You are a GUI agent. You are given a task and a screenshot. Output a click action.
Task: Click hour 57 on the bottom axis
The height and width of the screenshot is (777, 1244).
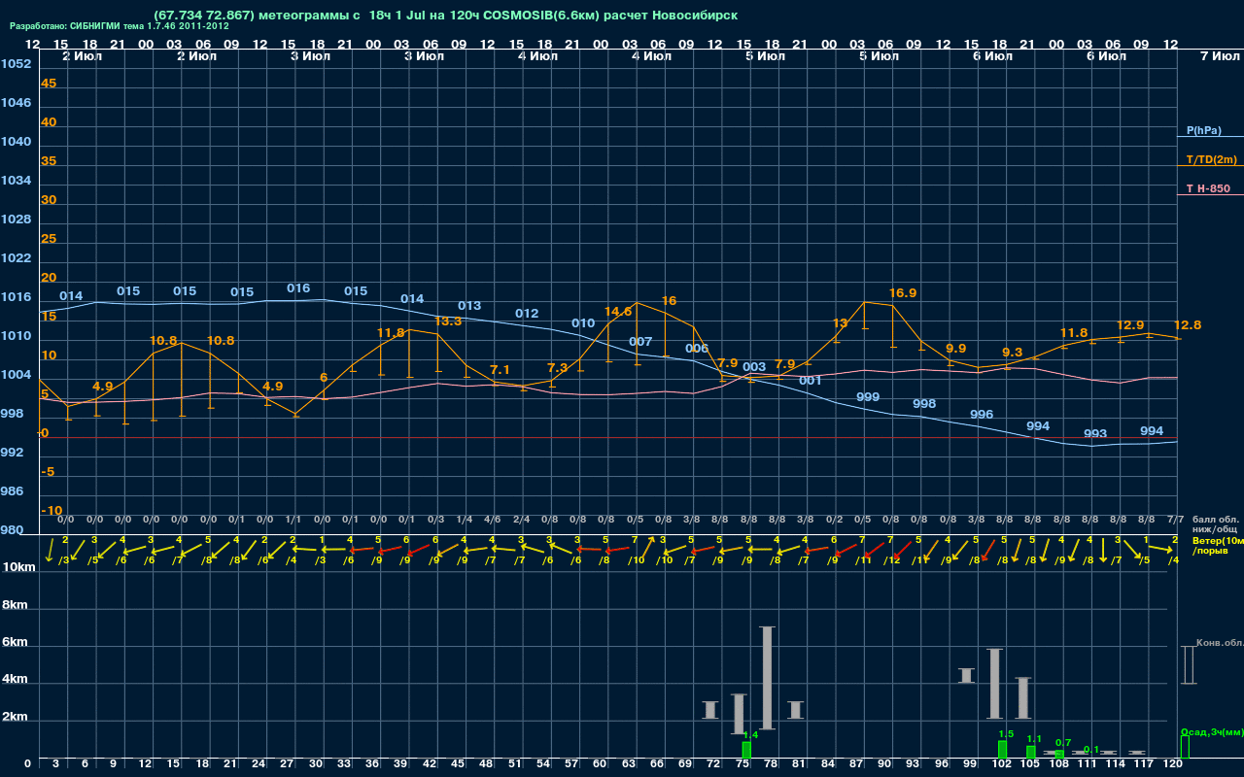(x=571, y=765)
